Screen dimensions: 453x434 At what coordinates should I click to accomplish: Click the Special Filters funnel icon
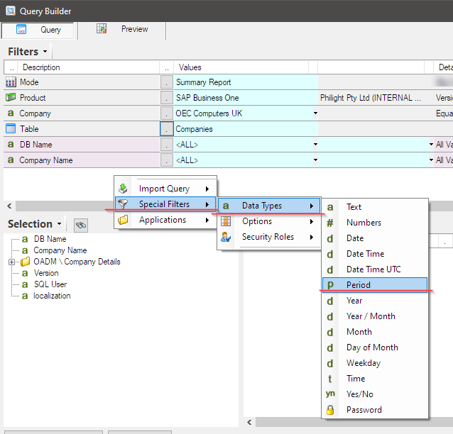point(123,204)
